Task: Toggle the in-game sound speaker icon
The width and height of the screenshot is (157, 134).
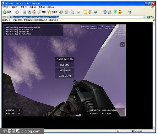Action: pos(122,45)
